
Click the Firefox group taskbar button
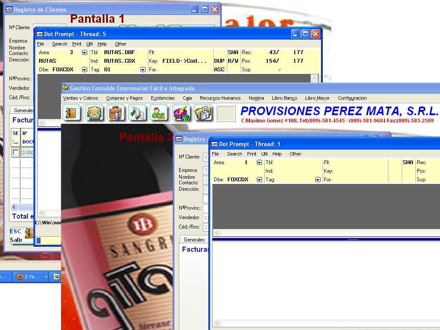click(x=31, y=277)
